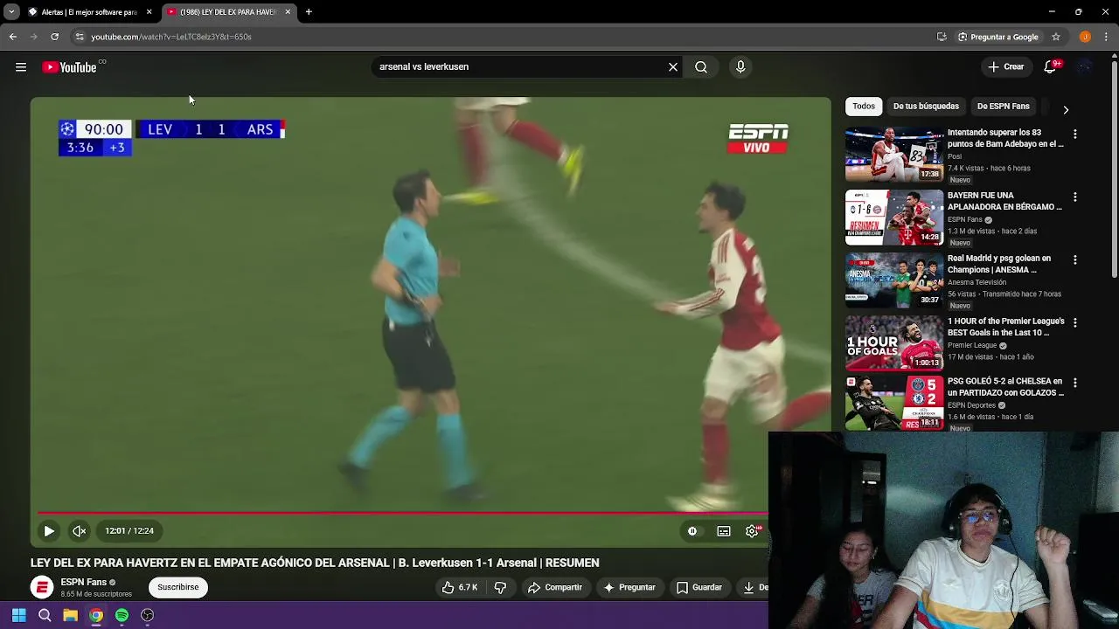Open the ESPN Fans channel avatar
Image resolution: width=1119 pixels, height=629 pixels.
42,587
